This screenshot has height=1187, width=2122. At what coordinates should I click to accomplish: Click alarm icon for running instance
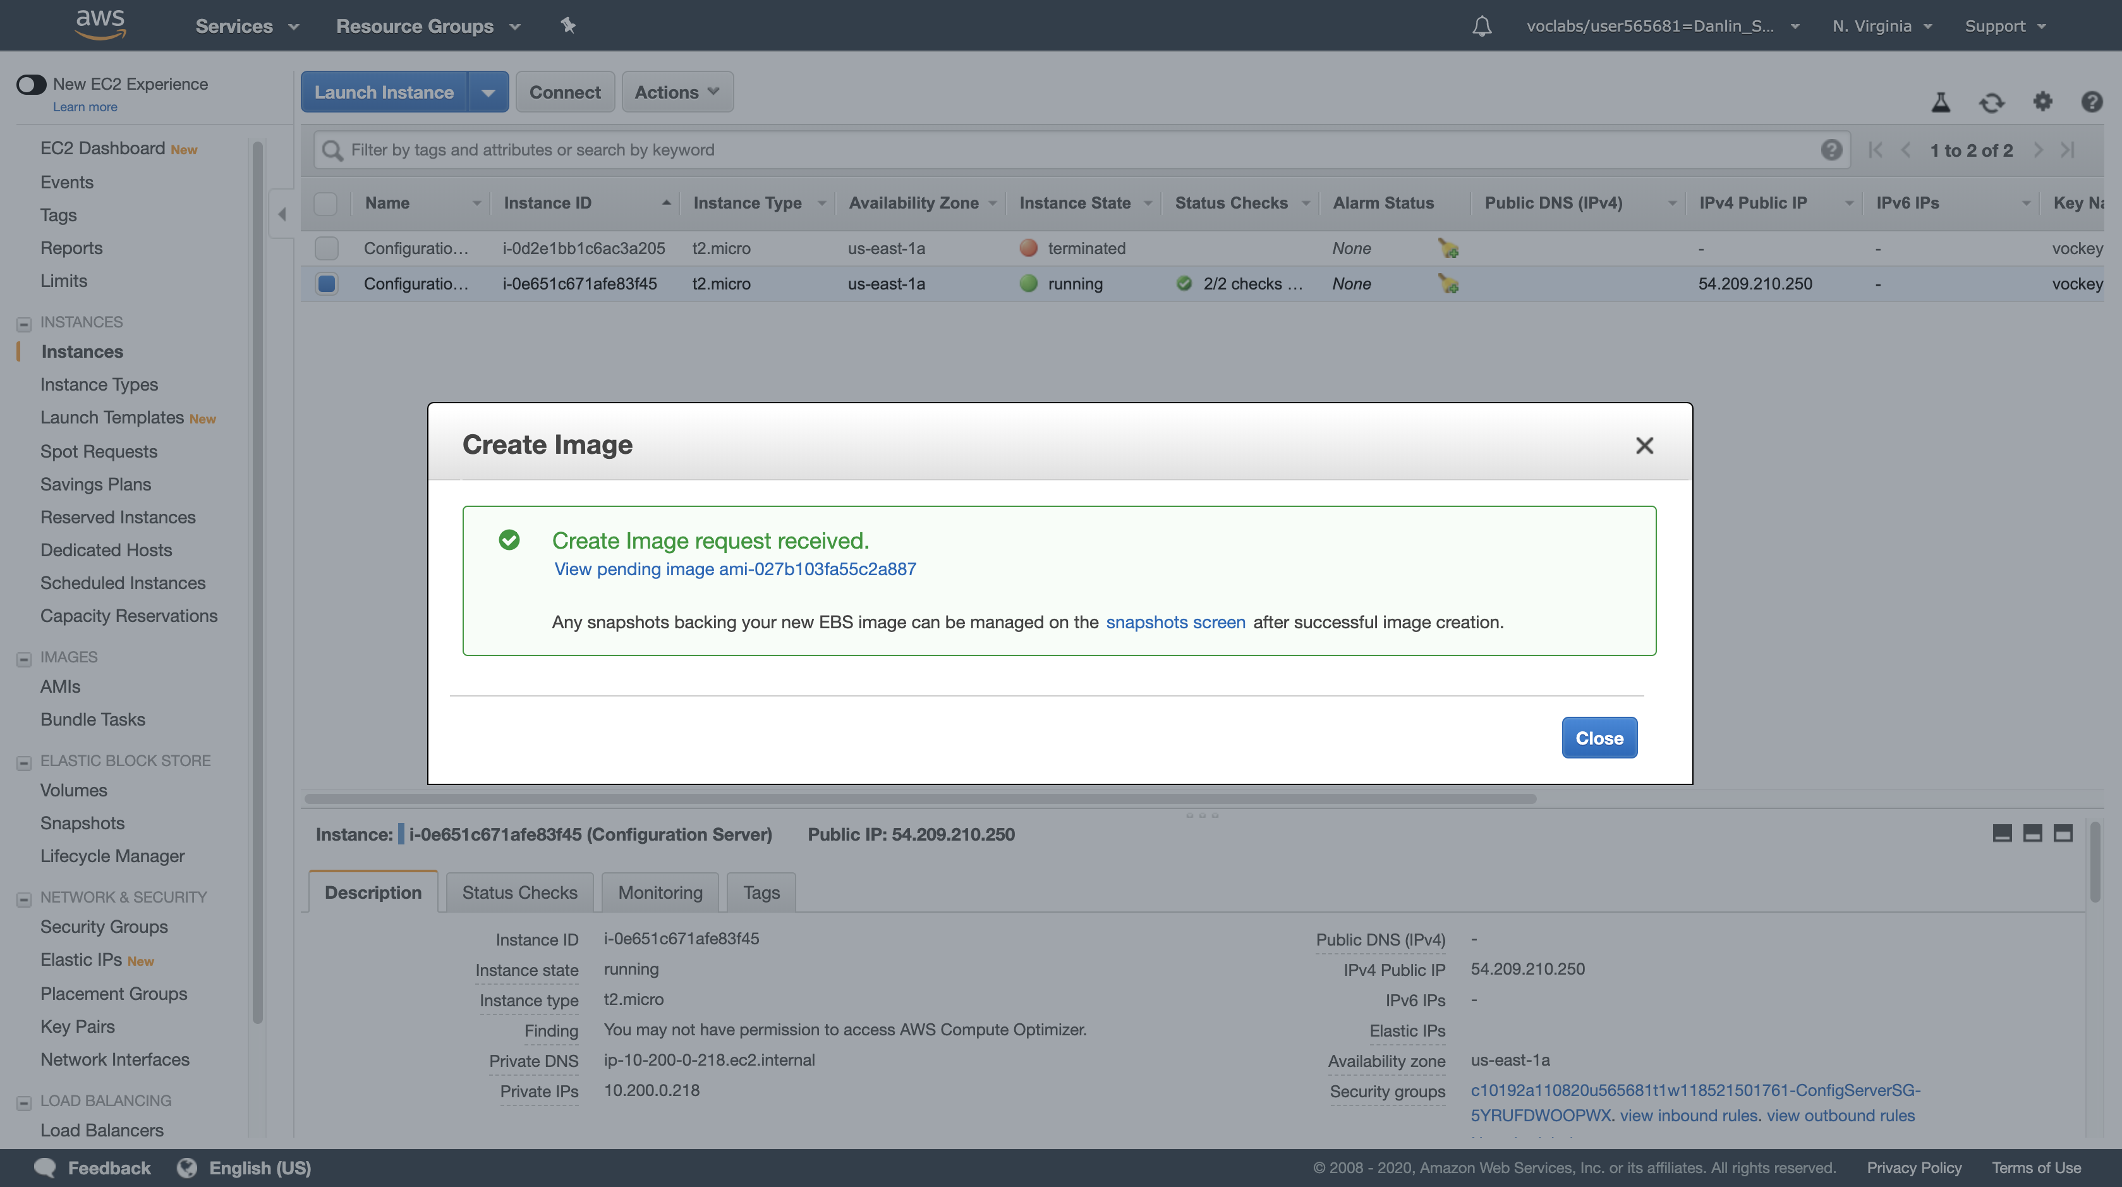click(1448, 283)
